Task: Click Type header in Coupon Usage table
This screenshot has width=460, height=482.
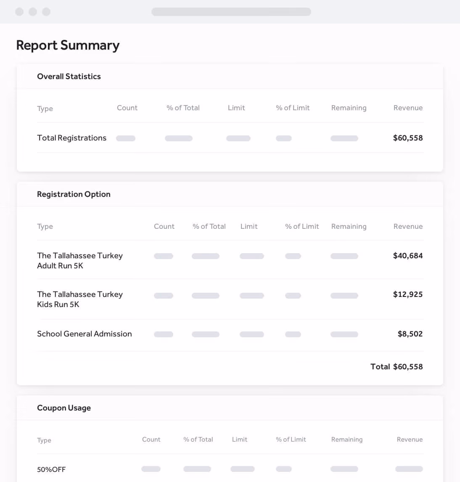Action: click(44, 440)
